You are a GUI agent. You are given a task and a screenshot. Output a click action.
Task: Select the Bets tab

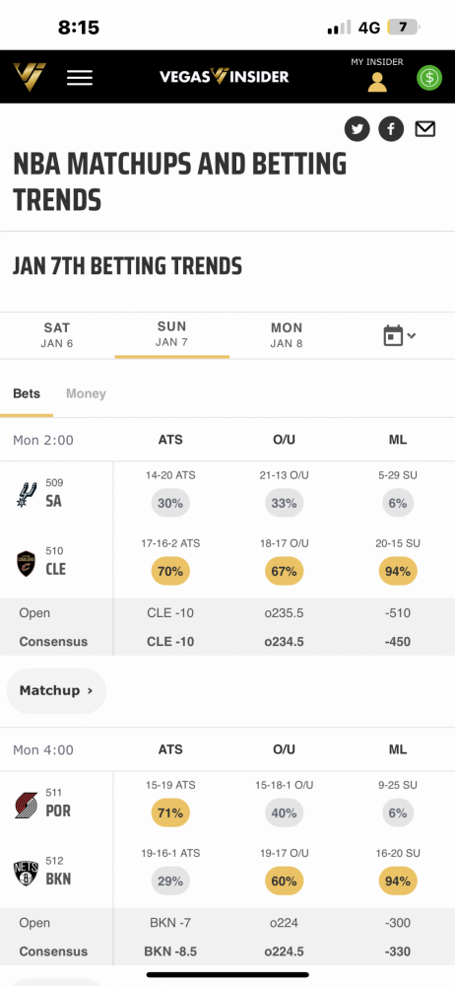click(27, 393)
